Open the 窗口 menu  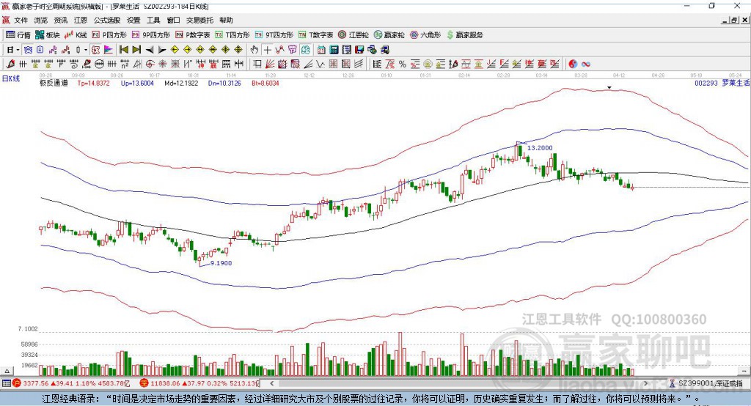click(173, 20)
